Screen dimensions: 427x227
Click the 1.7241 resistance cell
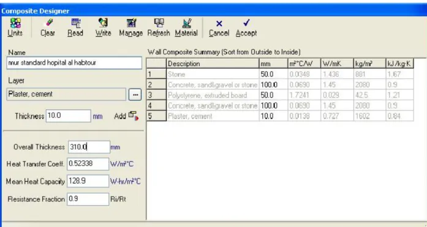point(304,95)
